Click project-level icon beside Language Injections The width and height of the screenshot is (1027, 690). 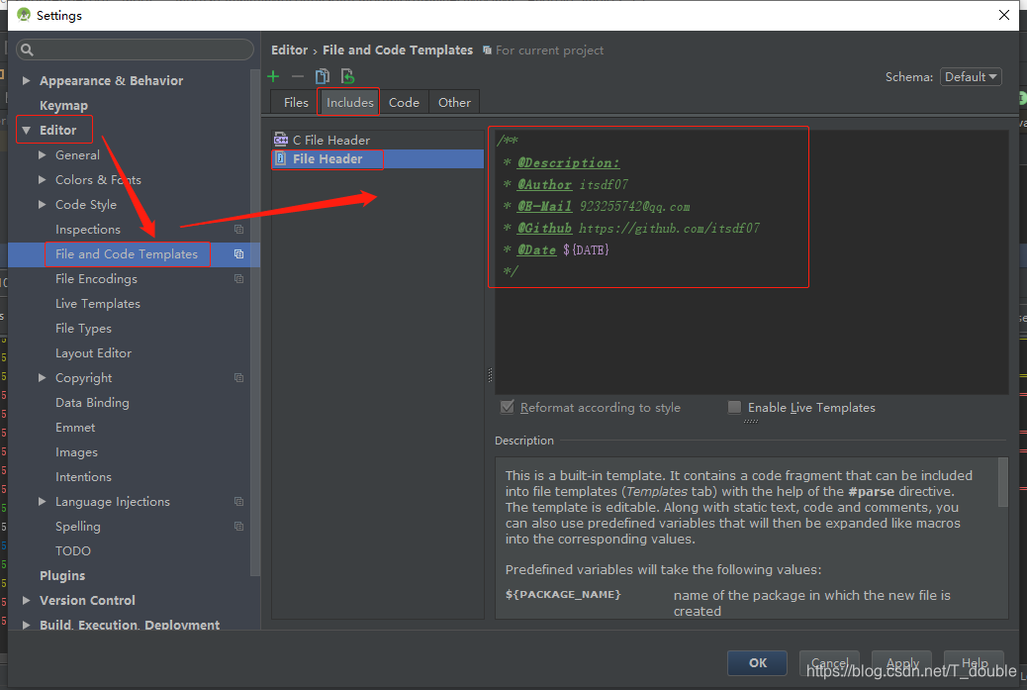pos(239,502)
